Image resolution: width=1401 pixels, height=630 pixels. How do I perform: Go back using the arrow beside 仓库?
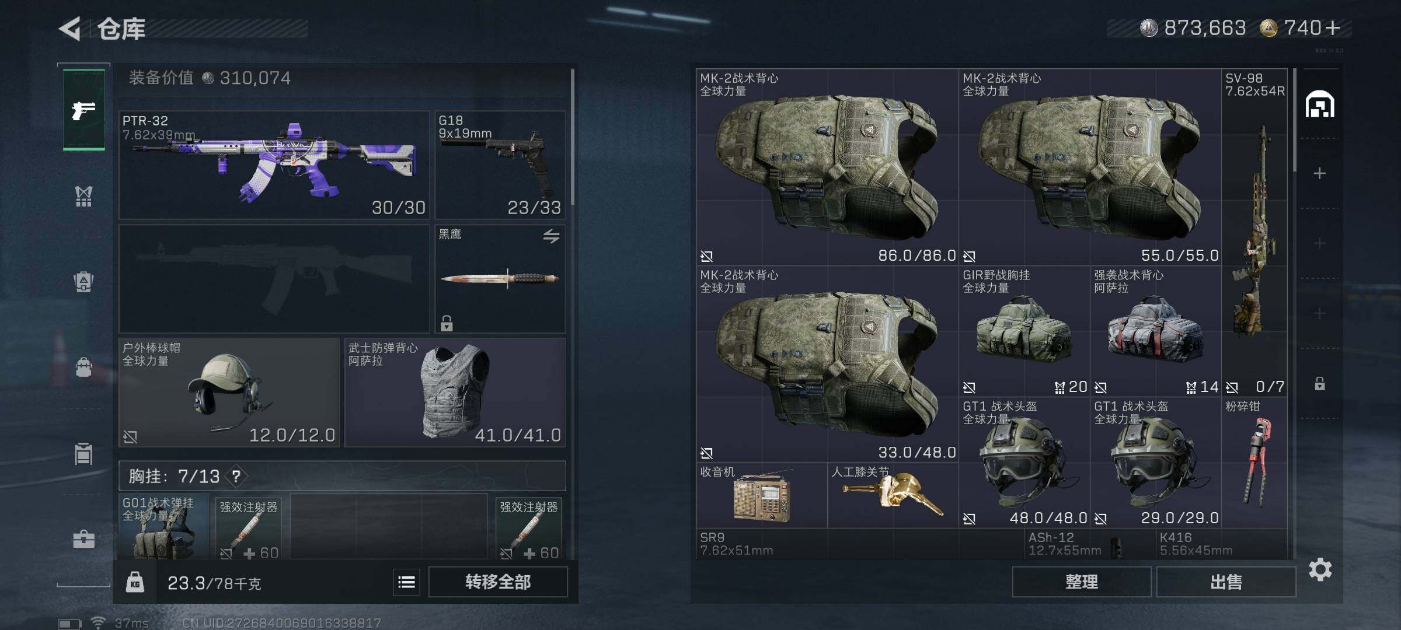(x=70, y=29)
